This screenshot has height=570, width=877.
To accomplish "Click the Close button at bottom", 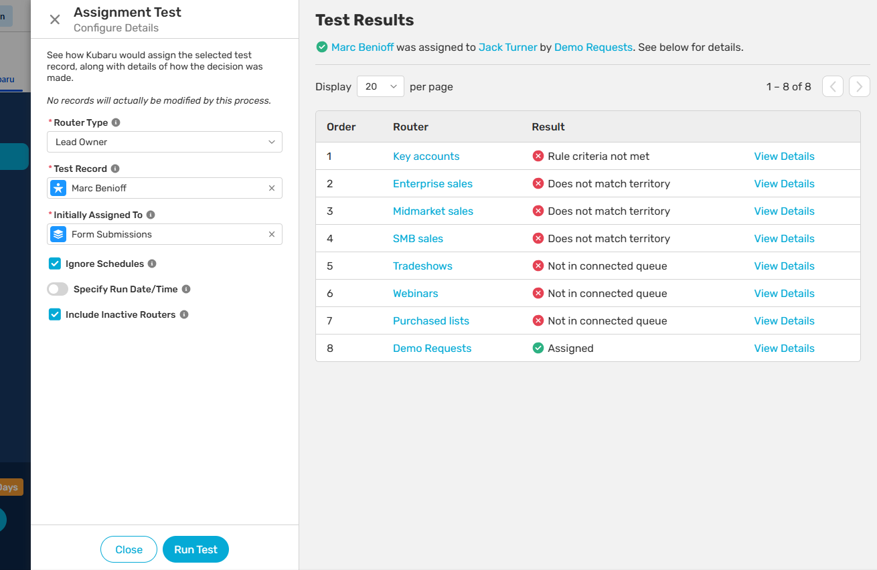I will 129,549.
